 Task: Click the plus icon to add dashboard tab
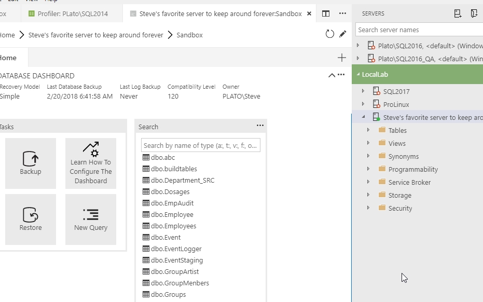click(x=341, y=58)
